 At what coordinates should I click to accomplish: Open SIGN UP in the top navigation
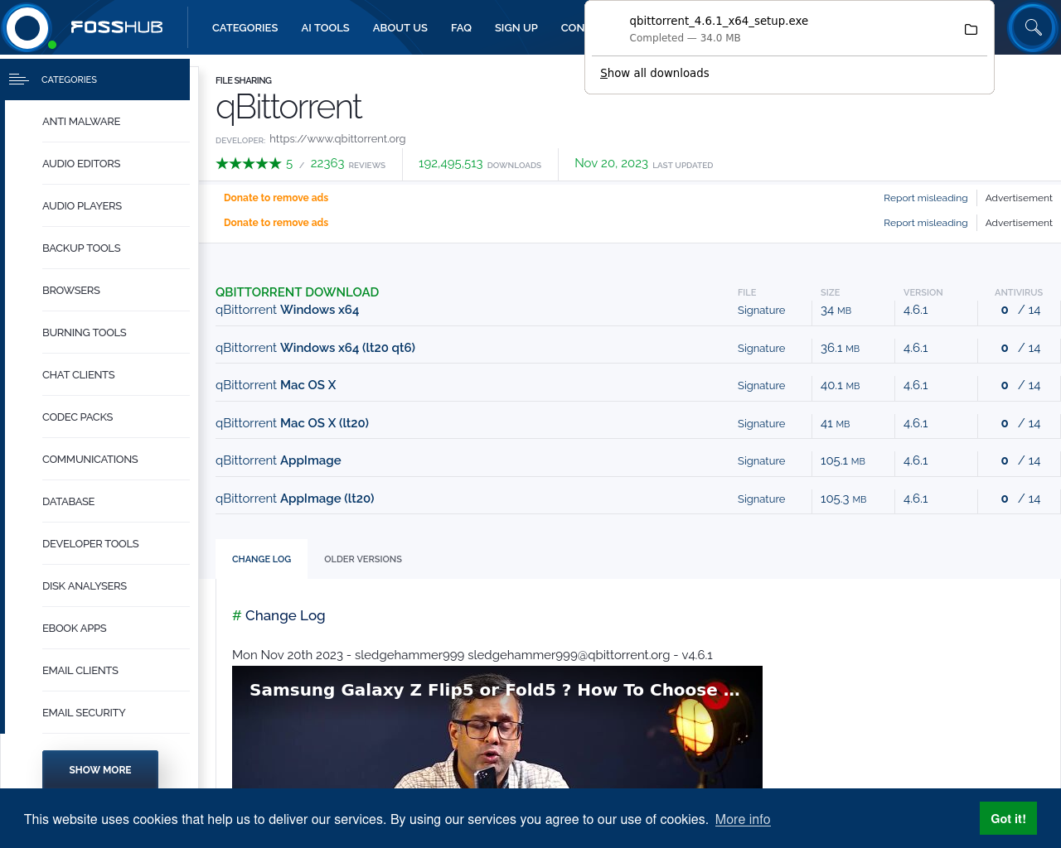click(516, 27)
